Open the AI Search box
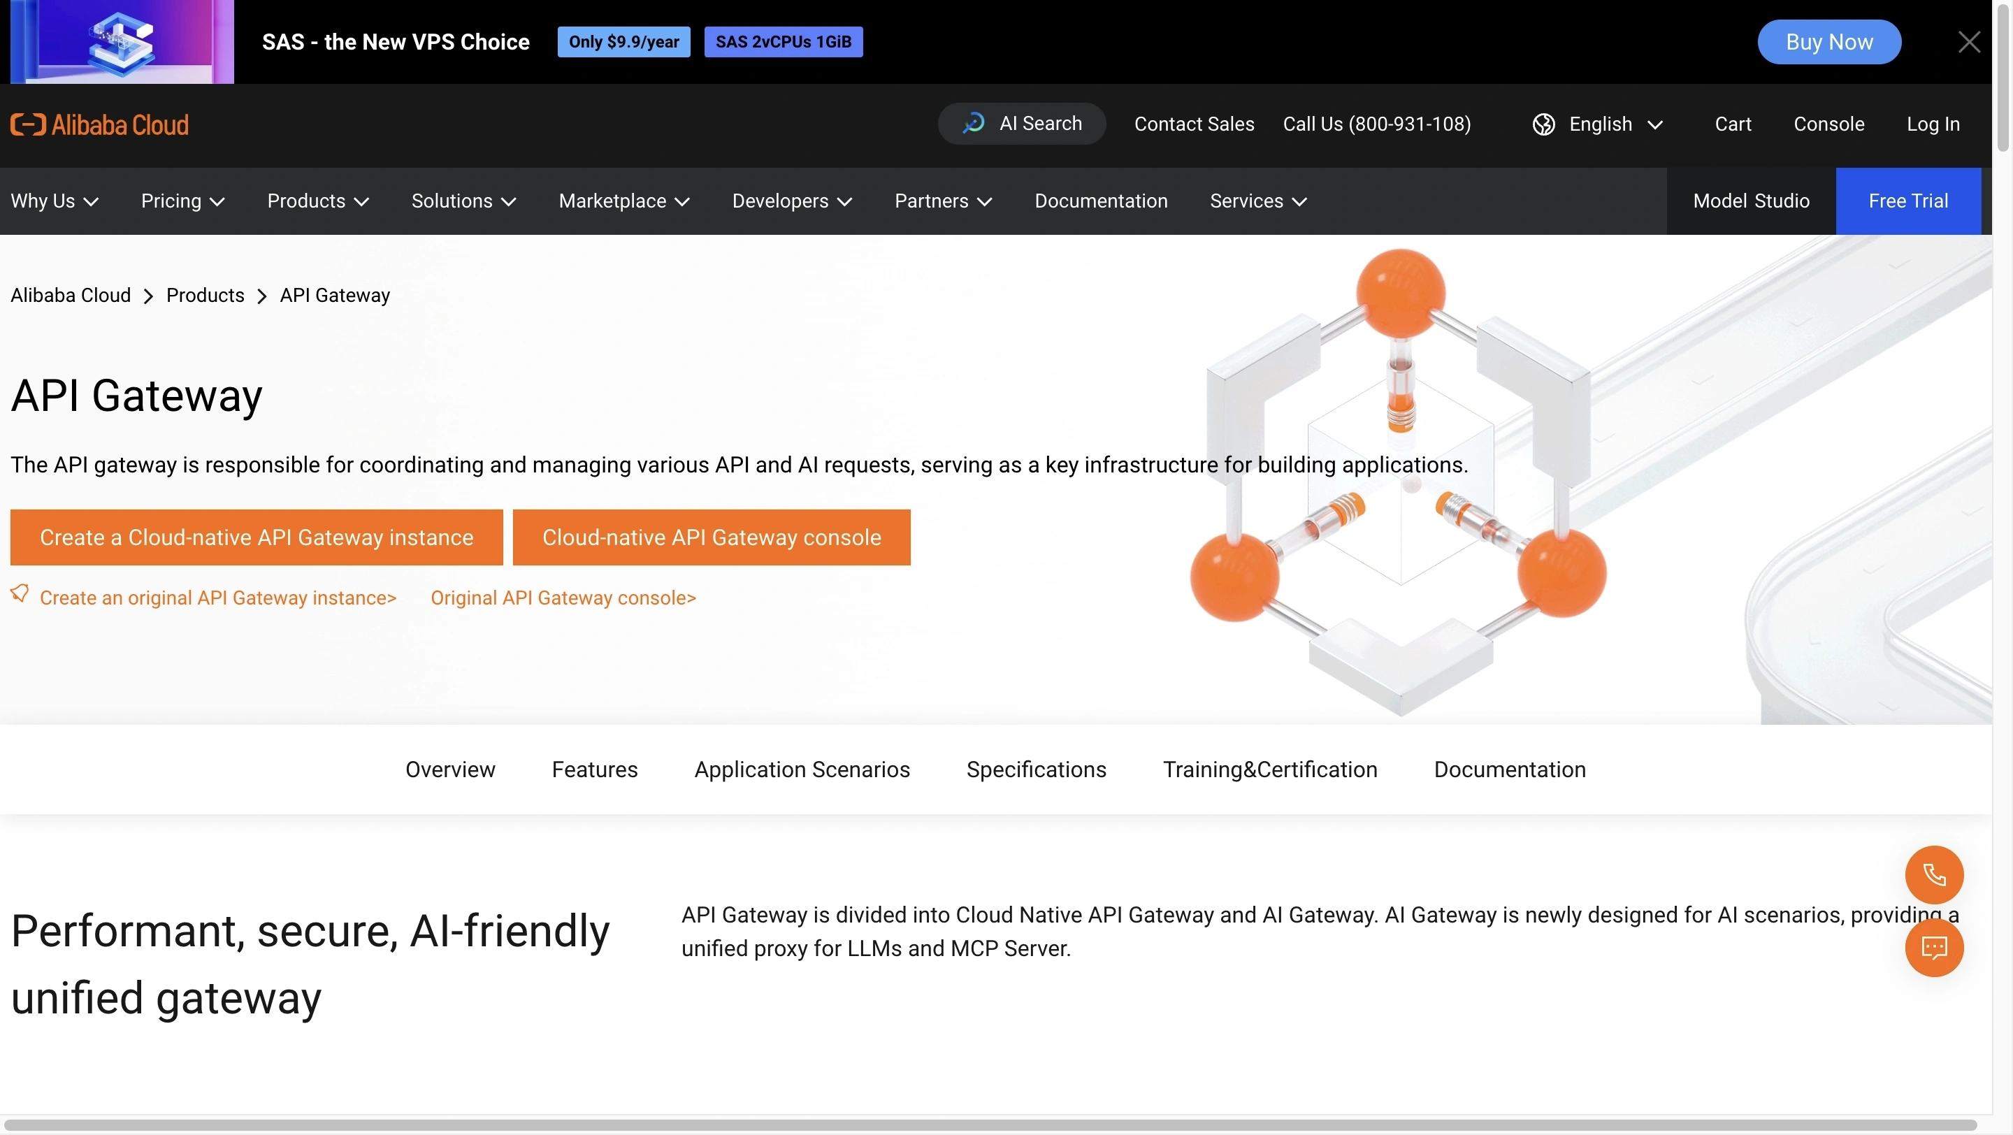 (x=1021, y=124)
